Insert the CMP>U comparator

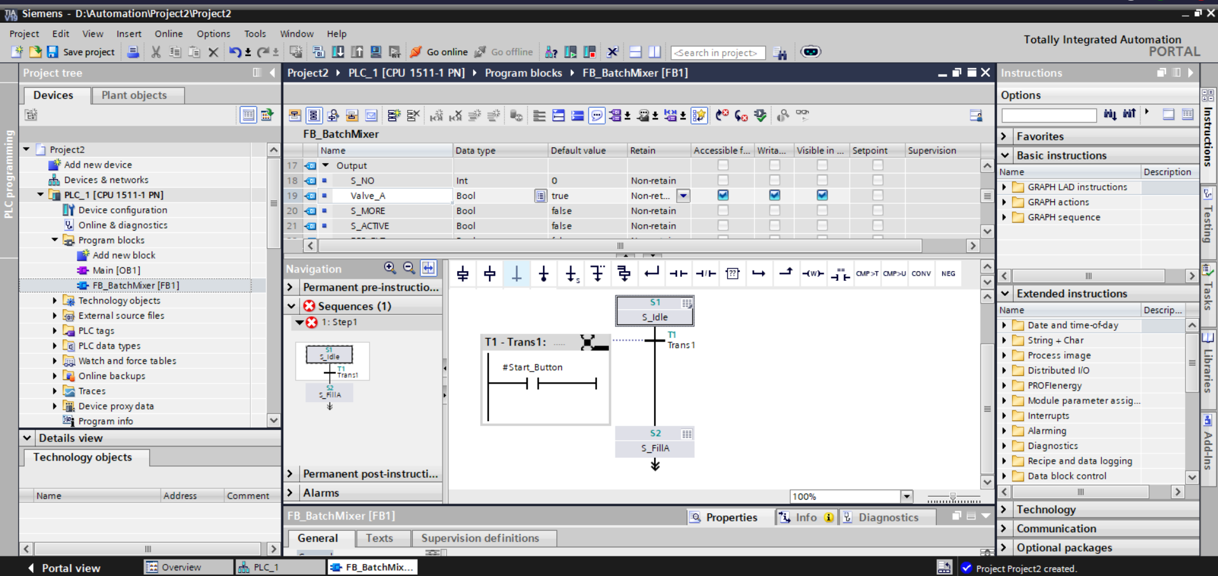894,274
